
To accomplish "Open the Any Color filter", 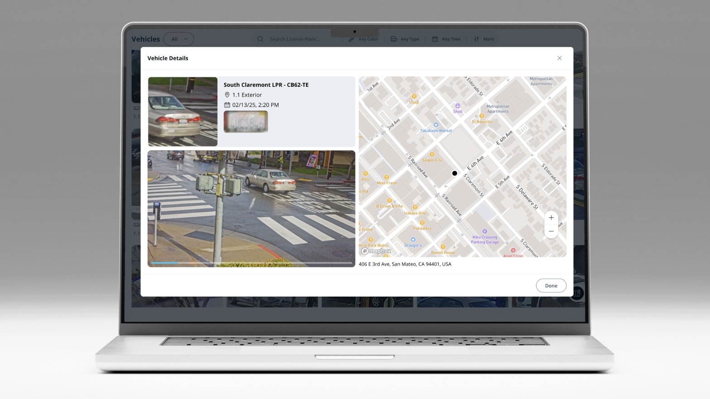I will [x=363, y=39].
